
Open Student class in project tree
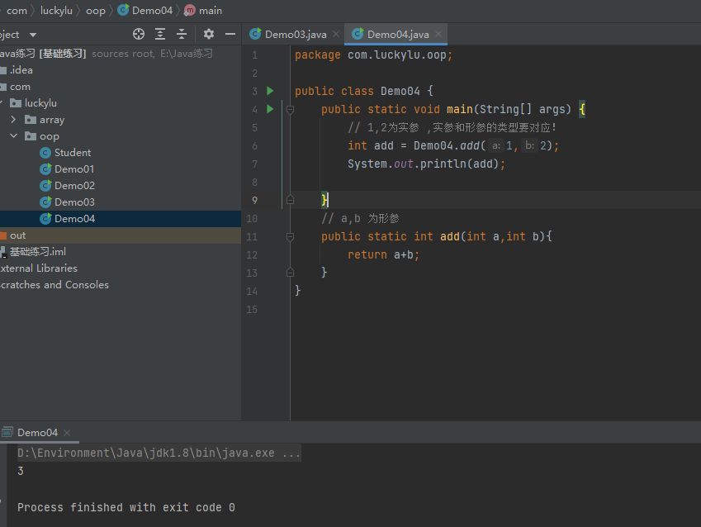click(73, 153)
